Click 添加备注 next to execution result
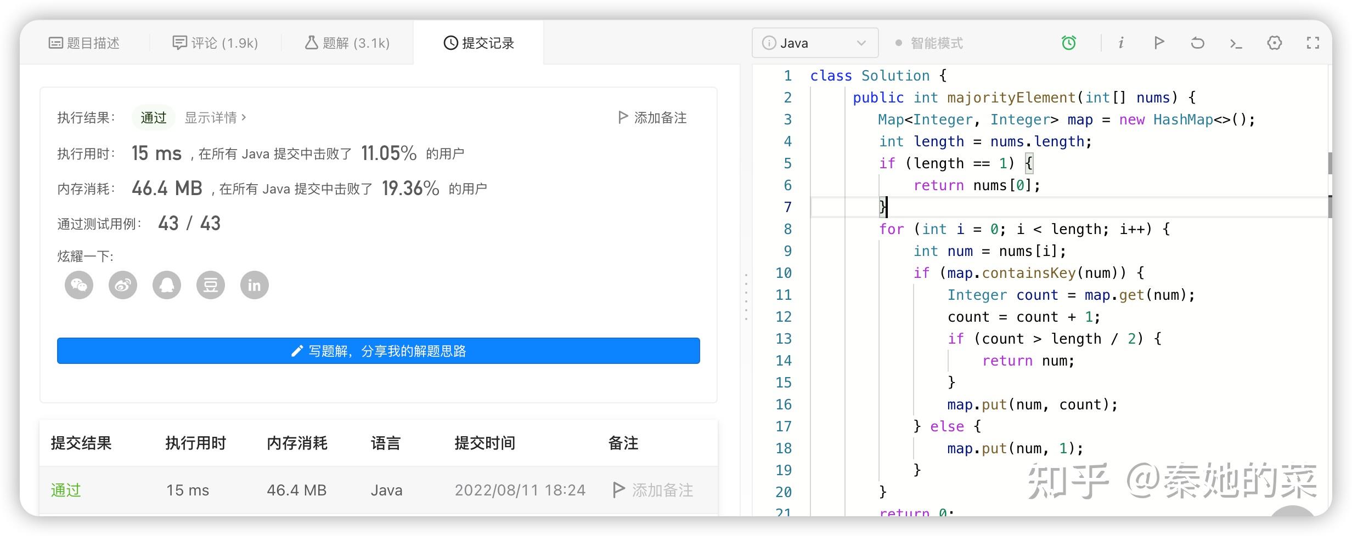 [x=652, y=117]
